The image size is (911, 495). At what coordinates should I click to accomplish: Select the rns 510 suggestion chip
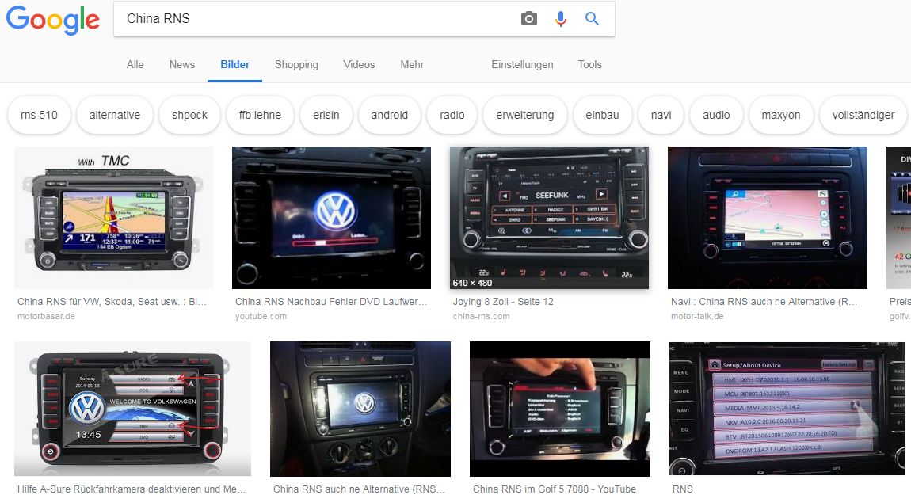pyautogui.click(x=39, y=115)
